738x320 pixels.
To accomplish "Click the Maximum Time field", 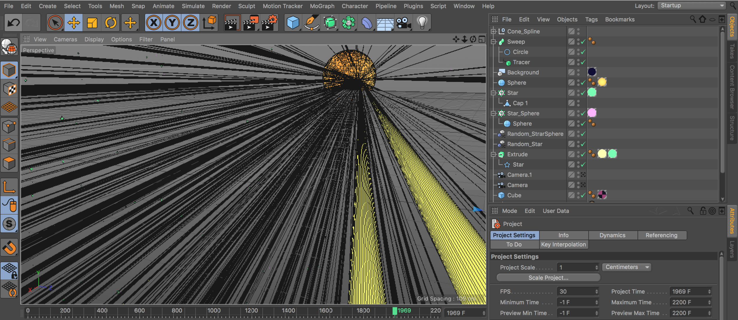I will (690, 302).
